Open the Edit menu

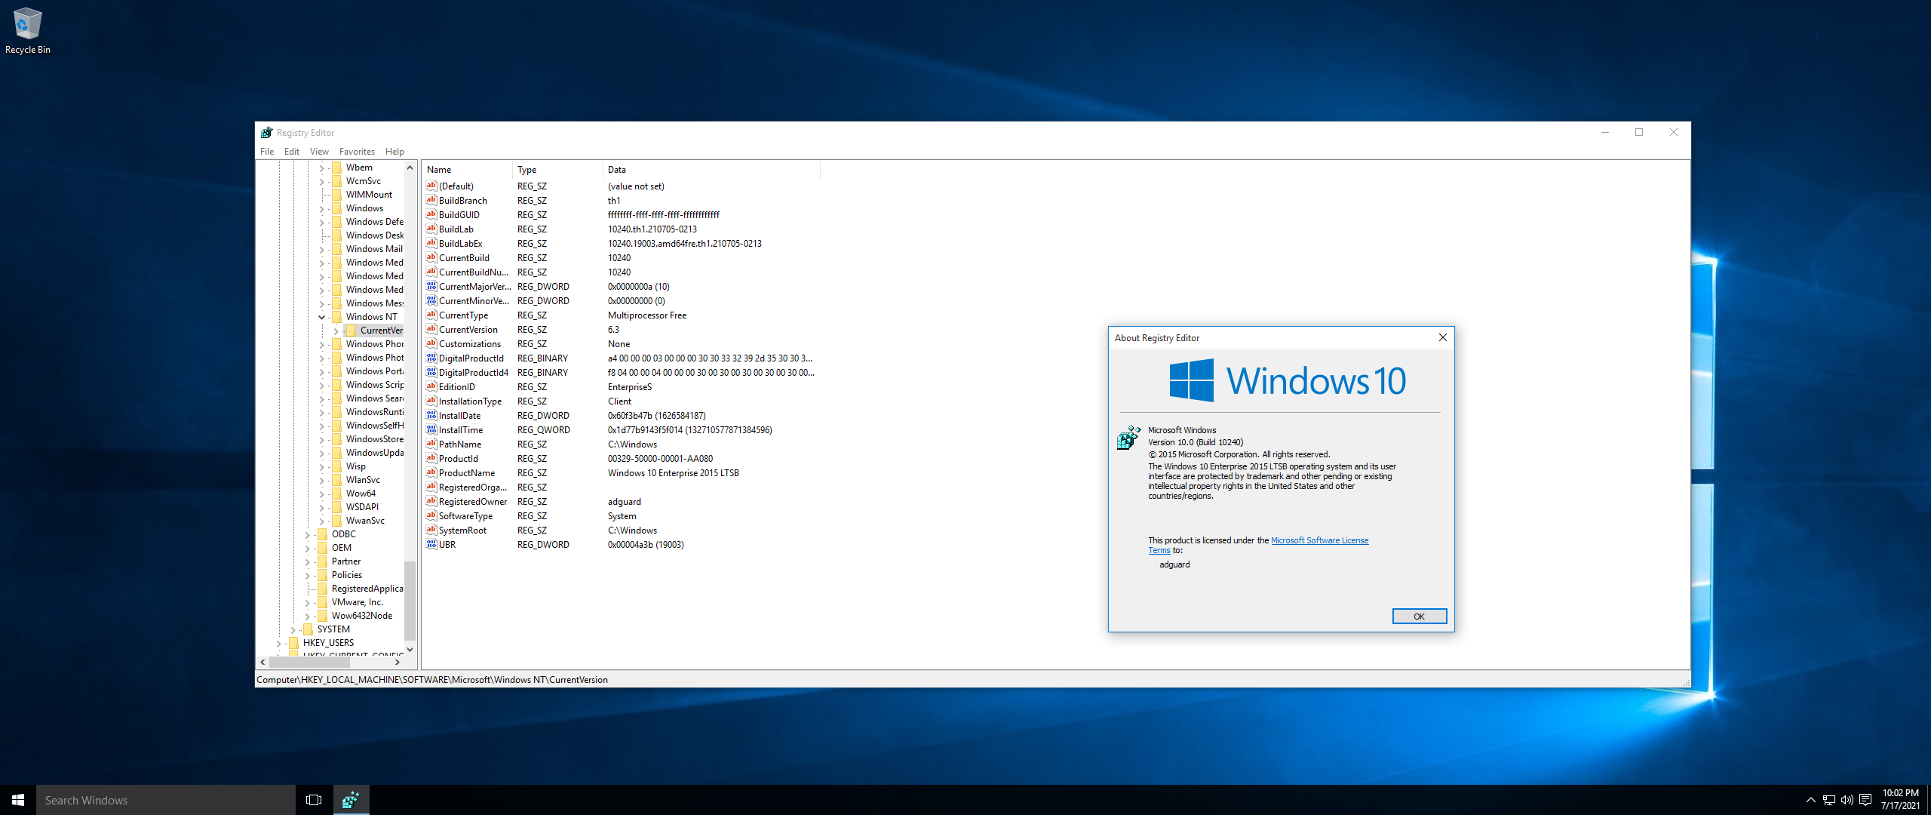pos(292,152)
